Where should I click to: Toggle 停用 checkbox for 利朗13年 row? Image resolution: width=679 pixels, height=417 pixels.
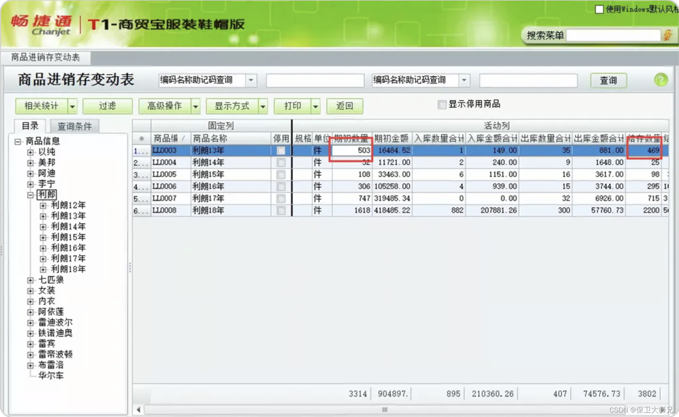[x=281, y=151]
